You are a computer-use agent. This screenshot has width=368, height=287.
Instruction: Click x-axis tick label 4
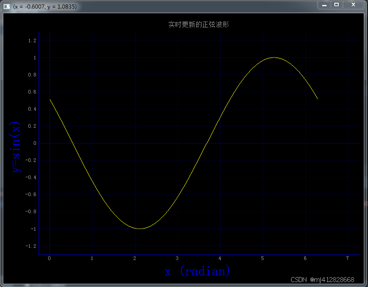(x=220, y=258)
